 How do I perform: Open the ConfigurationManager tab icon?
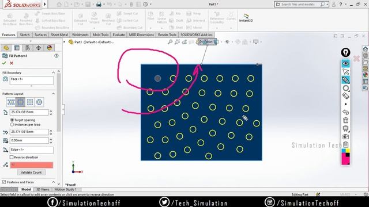click(x=28, y=48)
